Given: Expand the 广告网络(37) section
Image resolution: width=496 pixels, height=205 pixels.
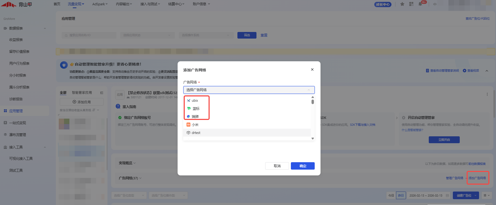Looking at the screenshot, I should point(130,178).
